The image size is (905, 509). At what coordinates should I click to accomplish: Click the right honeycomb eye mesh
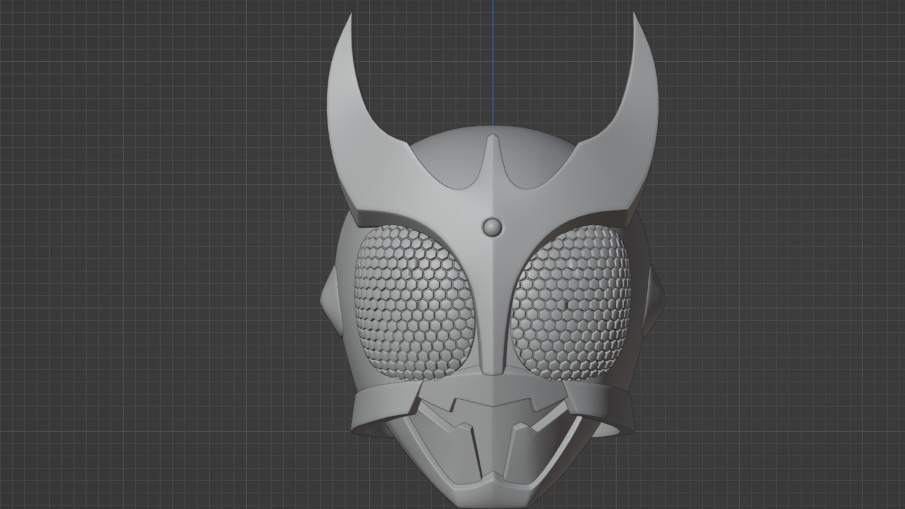pos(571,298)
